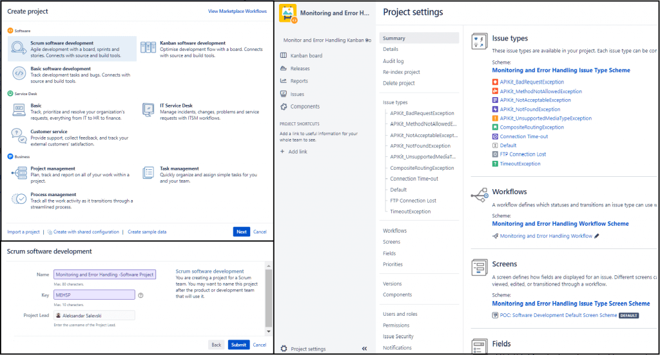Open Issue Type Screen Scheme link

(571, 304)
